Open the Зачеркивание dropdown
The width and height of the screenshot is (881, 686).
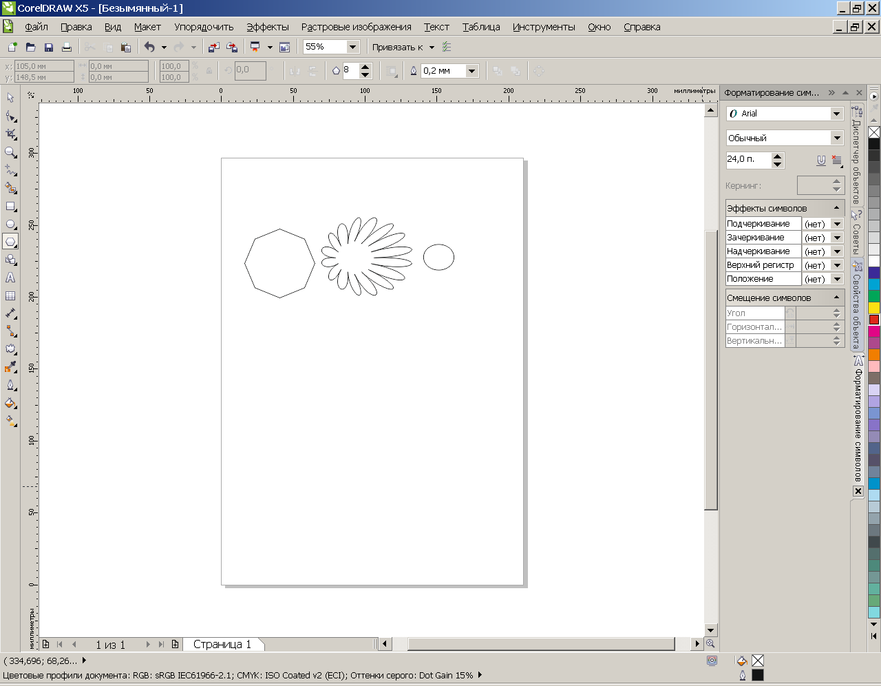pyautogui.click(x=837, y=238)
